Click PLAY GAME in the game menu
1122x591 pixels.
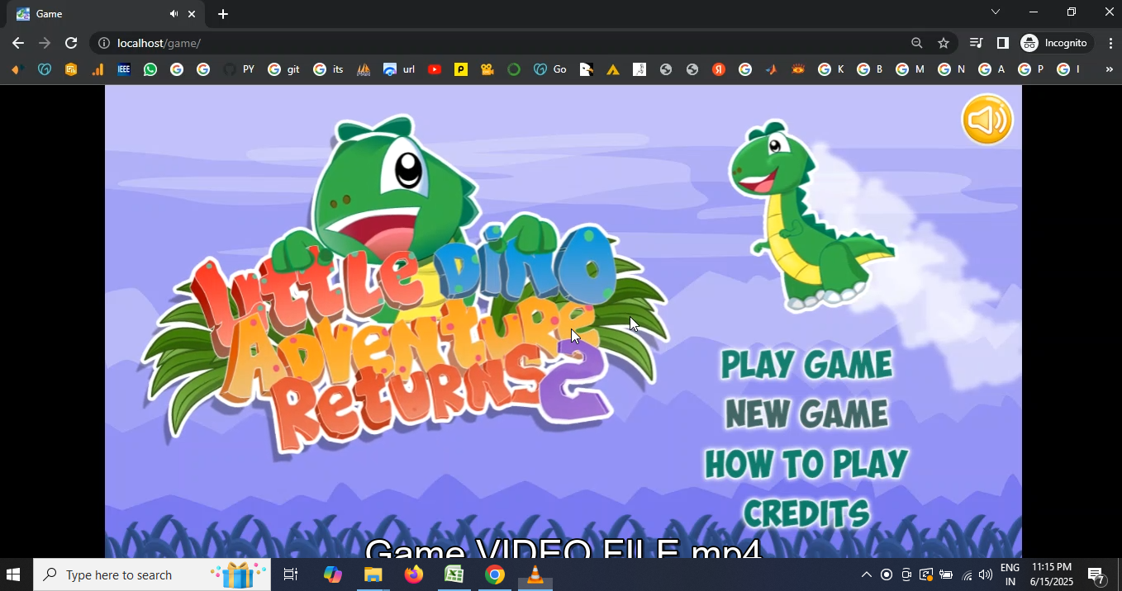point(806,364)
